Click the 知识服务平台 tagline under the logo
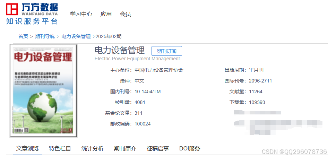 pos(32,21)
